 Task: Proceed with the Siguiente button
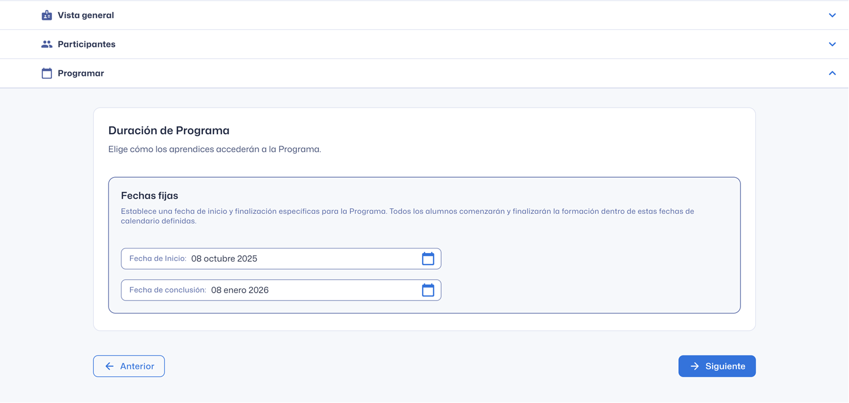pos(717,366)
